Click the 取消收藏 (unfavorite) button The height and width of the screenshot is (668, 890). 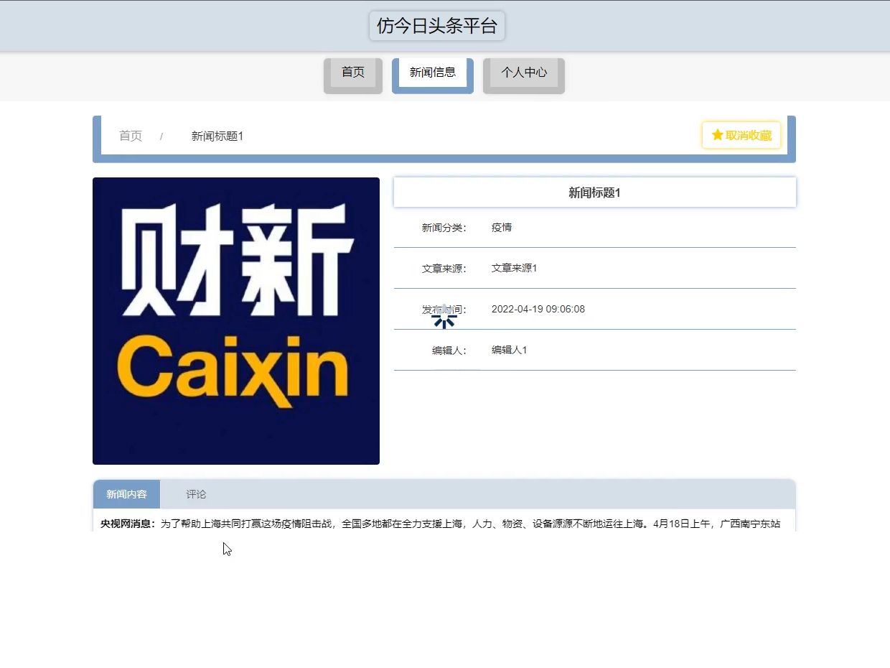point(741,135)
